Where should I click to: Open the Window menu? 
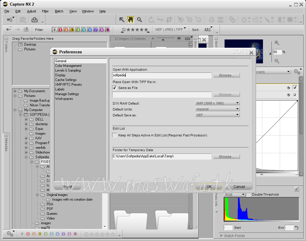click(x=88, y=11)
